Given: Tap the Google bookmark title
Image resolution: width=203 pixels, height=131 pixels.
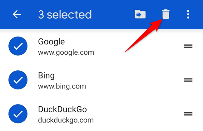Looking at the screenshot, I should point(51,42).
